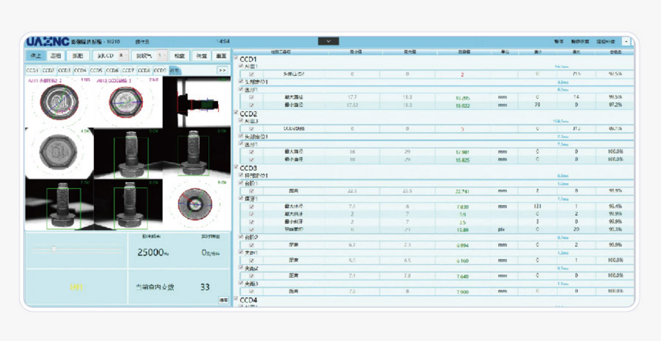Screen dimensions: 661x341
Task: Click the 25000 speed value field
Action: 154,252
